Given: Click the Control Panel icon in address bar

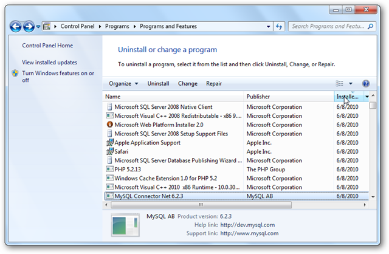Looking at the screenshot, I should [47, 26].
